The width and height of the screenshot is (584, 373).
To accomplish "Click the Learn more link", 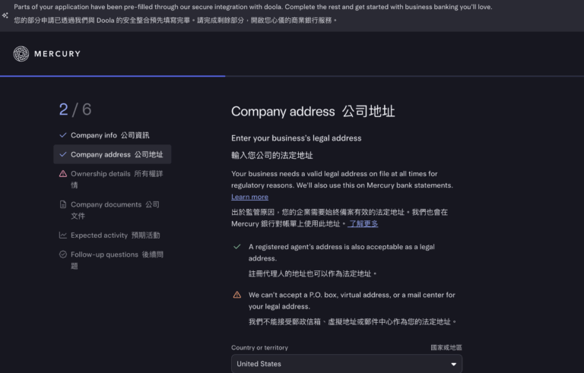I will click(249, 197).
